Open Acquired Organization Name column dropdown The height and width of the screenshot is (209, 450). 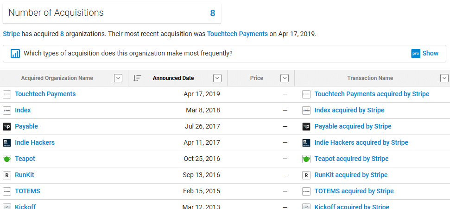(x=118, y=78)
